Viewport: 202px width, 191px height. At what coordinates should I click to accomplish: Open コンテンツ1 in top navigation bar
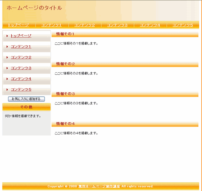point(52,25)
